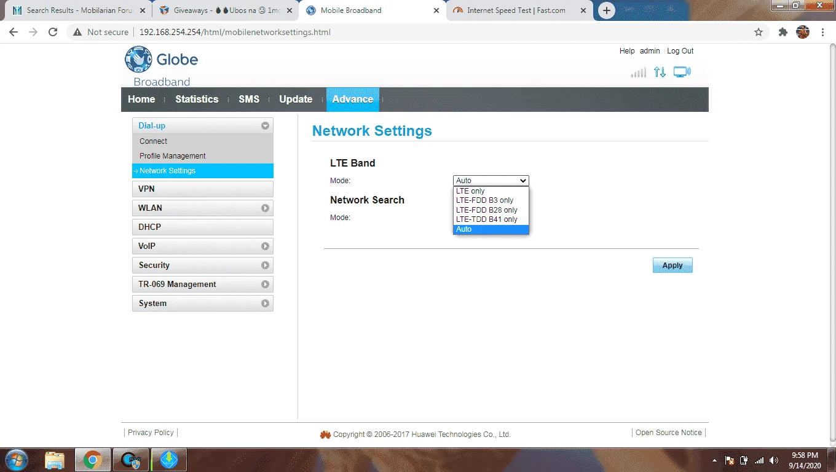Viewport: 836px width, 472px height.
Task: Click the data transfer arrows icon
Action: coord(660,72)
